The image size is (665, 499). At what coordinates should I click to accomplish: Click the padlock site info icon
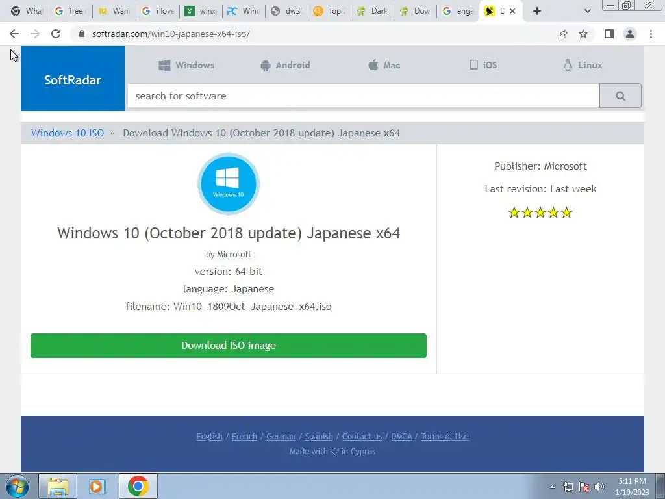click(82, 34)
